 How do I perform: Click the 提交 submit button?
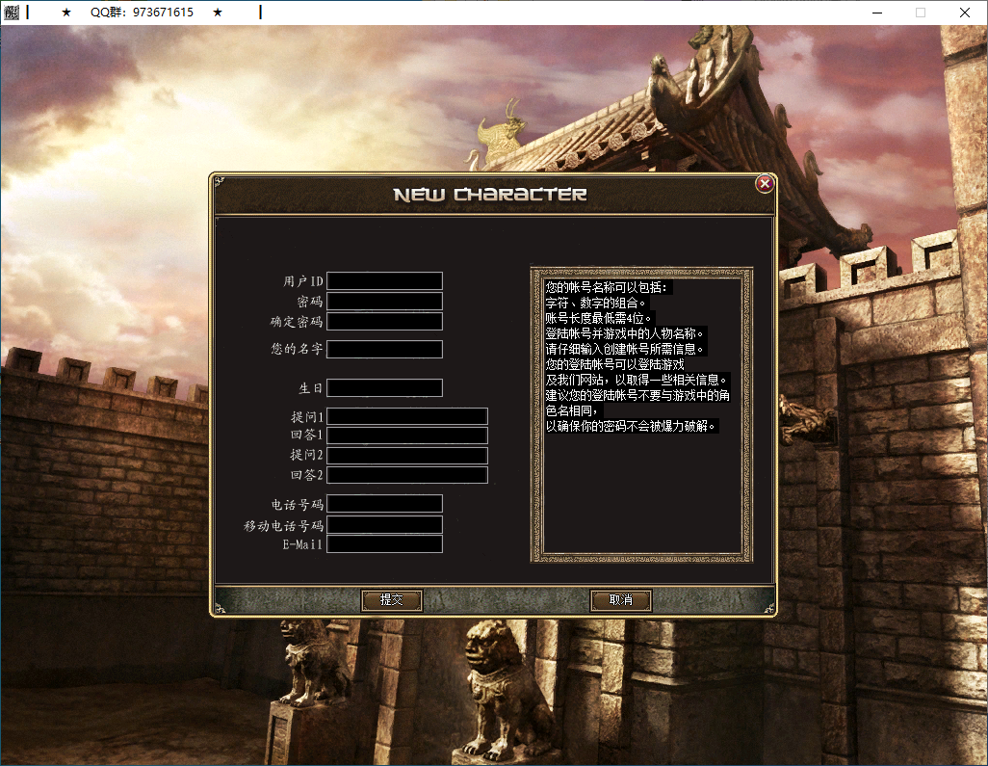(391, 600)
